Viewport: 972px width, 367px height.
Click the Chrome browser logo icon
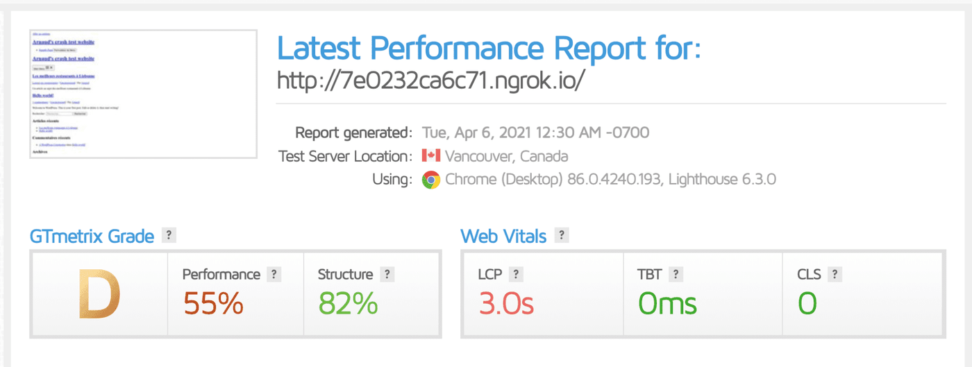pyautogui.click(x=431, y=180)
